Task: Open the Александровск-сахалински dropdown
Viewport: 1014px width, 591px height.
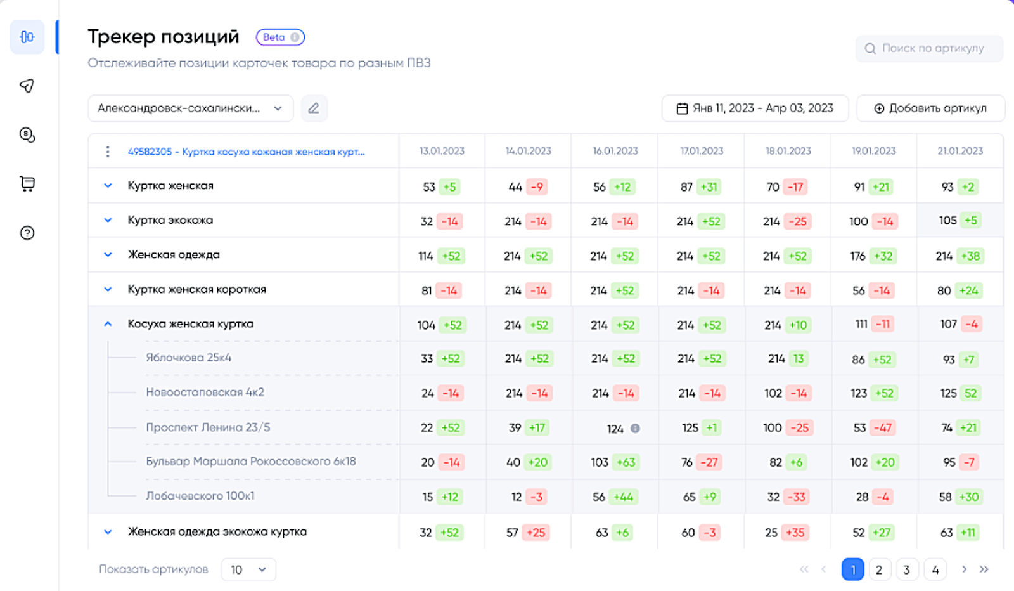Action: (190, 108)
